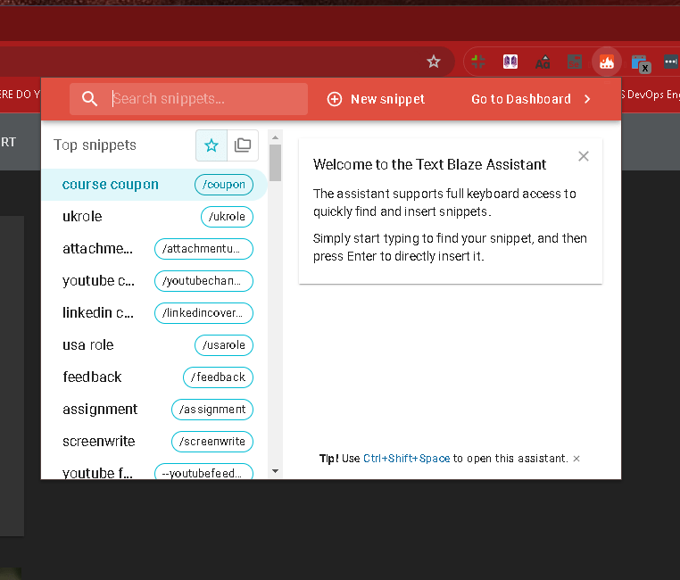Image resolution: width=680 pixels, height=580 pixels.
Task: Switch to folders view toggle
Action: pyautogui.click(x=243, y=145)
